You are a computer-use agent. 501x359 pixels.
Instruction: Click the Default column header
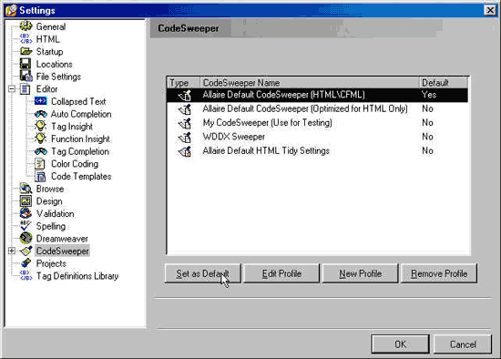444,83
